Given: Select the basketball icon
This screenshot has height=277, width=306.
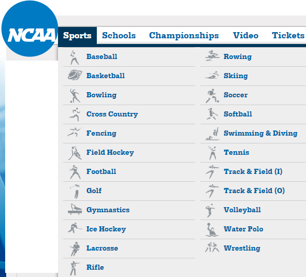Looking at the screenshot, I should click(x=75, y=75).
